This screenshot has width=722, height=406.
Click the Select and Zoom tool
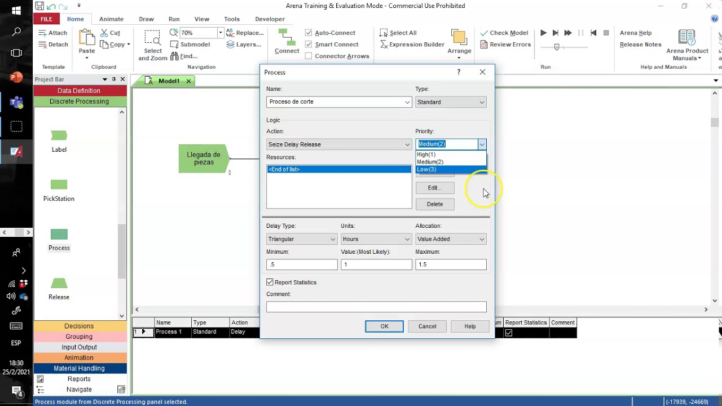pos(153,45)
